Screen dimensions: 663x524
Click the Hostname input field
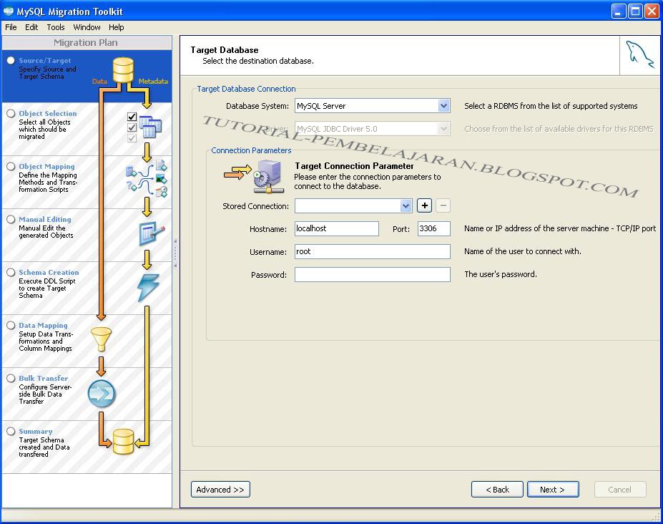pos(337,228)
